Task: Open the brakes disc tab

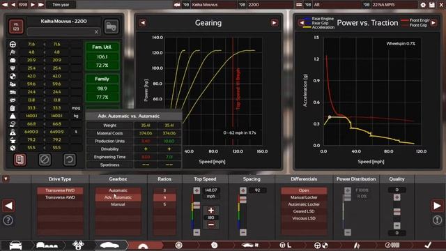Action: click(215, 245)
